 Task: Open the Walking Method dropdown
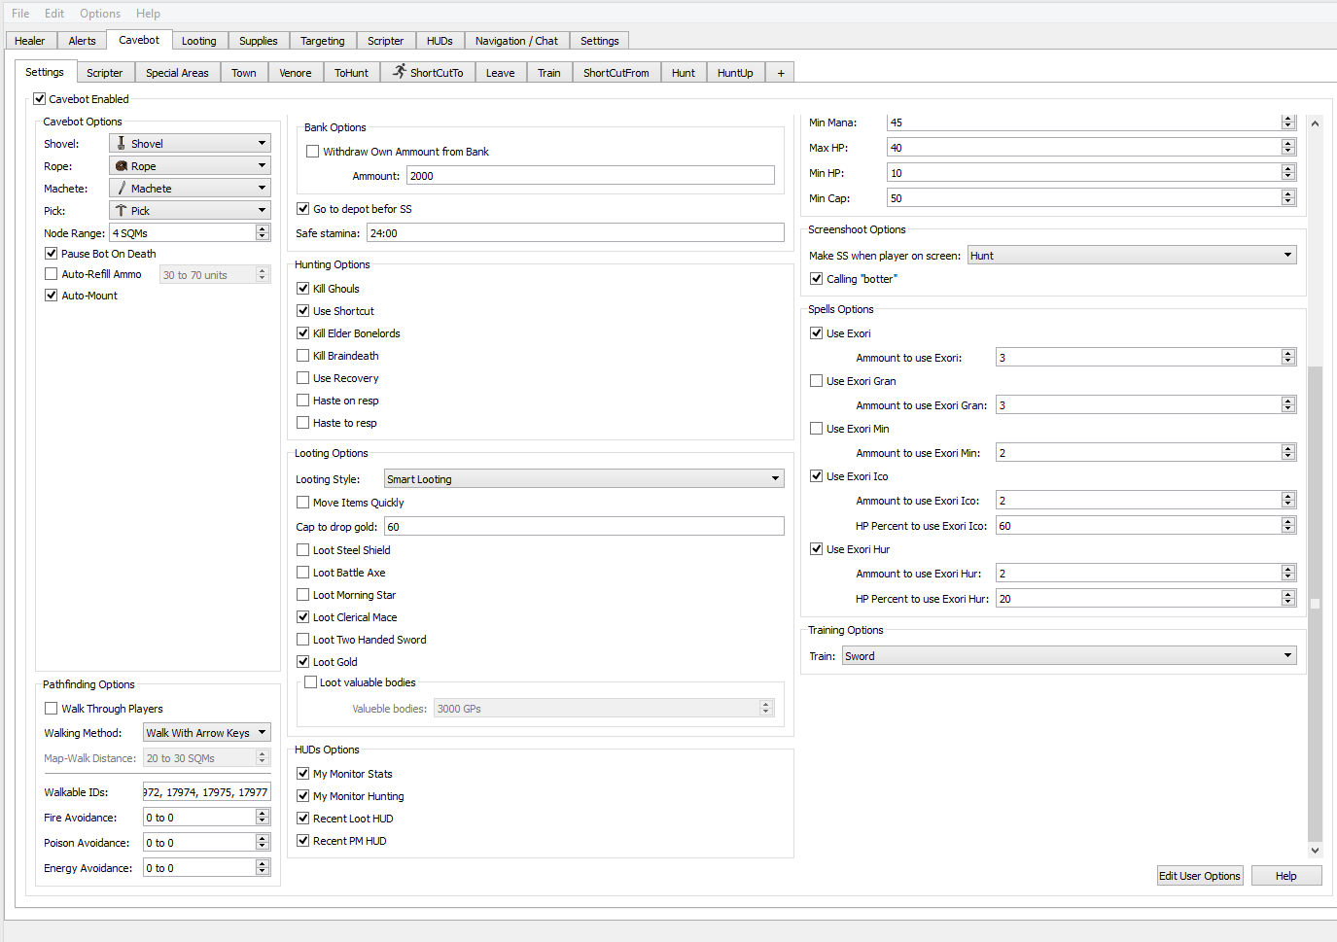[207, 733]
